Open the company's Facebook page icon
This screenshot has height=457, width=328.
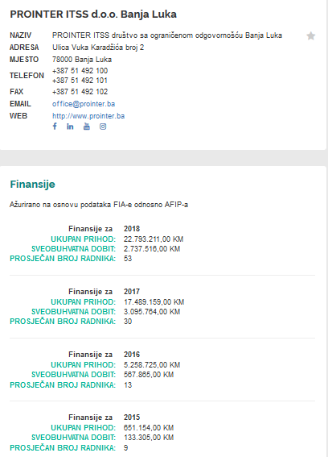tap(55, 127)
